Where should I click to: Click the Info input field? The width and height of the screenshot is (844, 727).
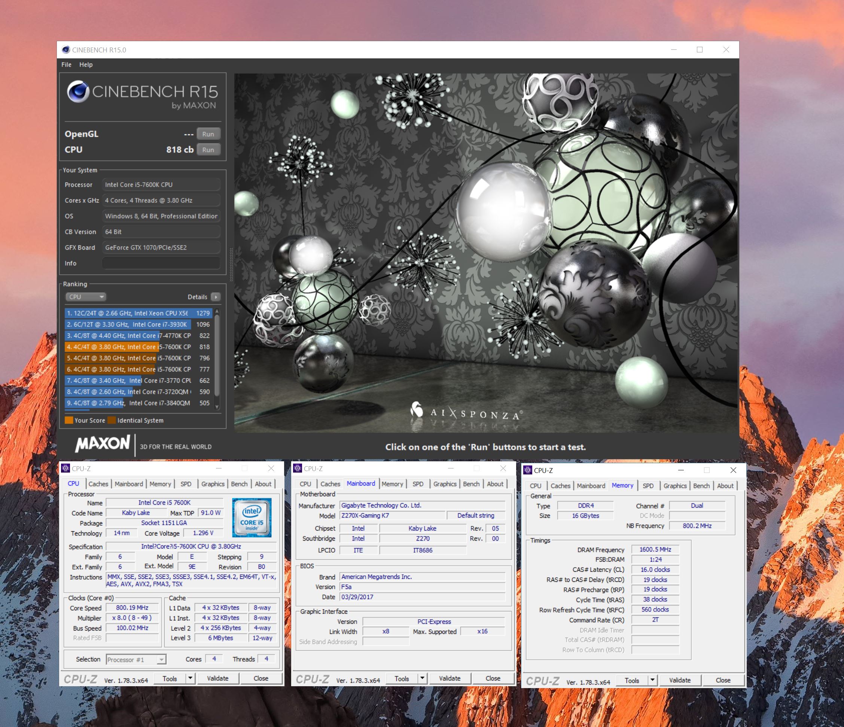pyautogui.click(x=161, y=263)
